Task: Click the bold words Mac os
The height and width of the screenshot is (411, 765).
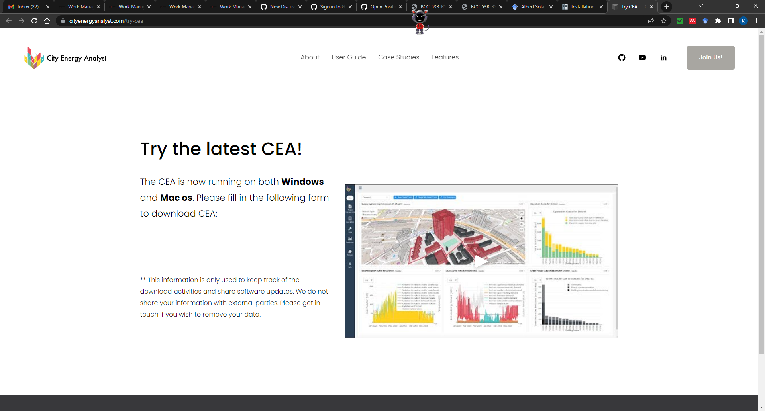Action: [x=176, y=198]
